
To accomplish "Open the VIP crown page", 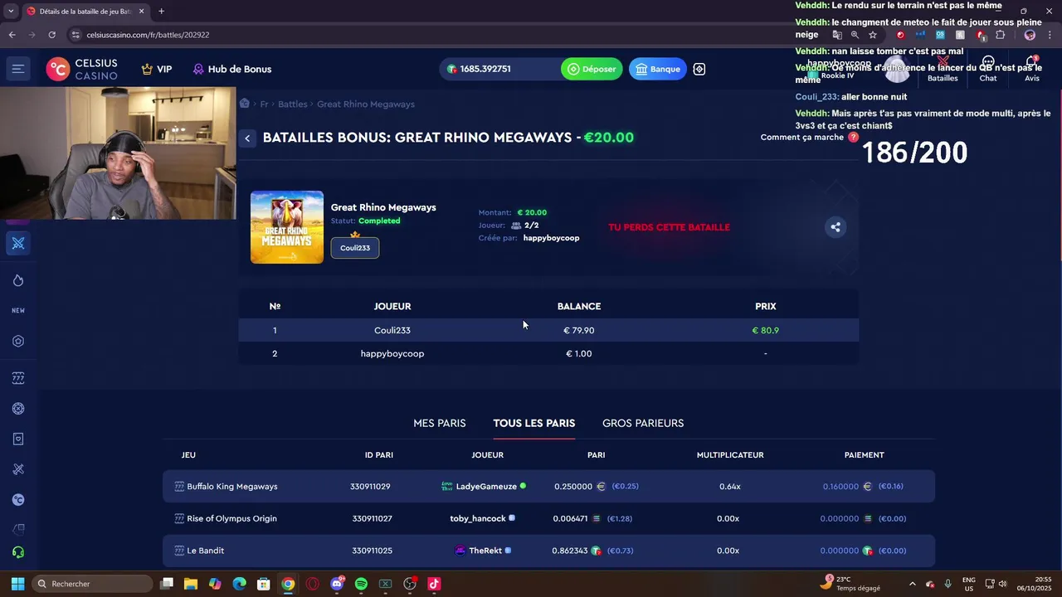I will [157, 69].
